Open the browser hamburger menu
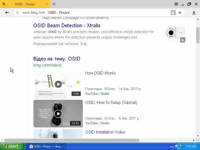The image size is (200, 150). (176, 4)
